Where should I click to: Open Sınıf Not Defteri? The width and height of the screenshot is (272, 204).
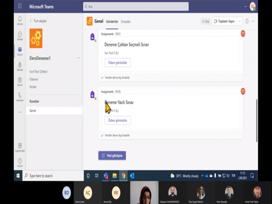click(38, 72)
